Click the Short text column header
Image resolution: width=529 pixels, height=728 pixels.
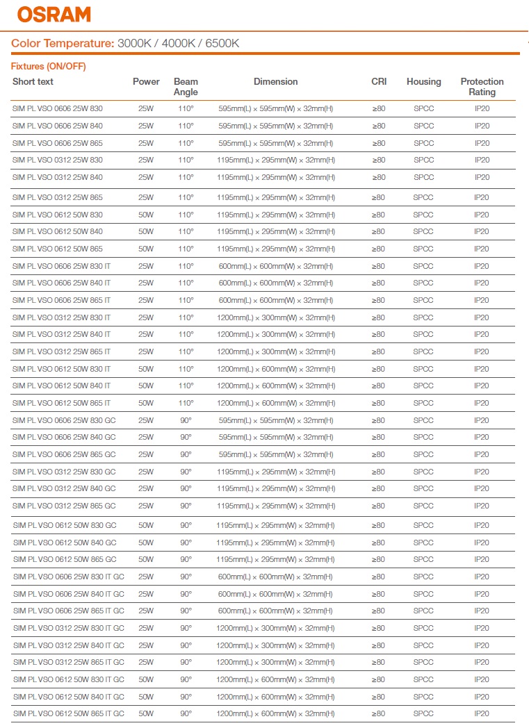point(33,82)
